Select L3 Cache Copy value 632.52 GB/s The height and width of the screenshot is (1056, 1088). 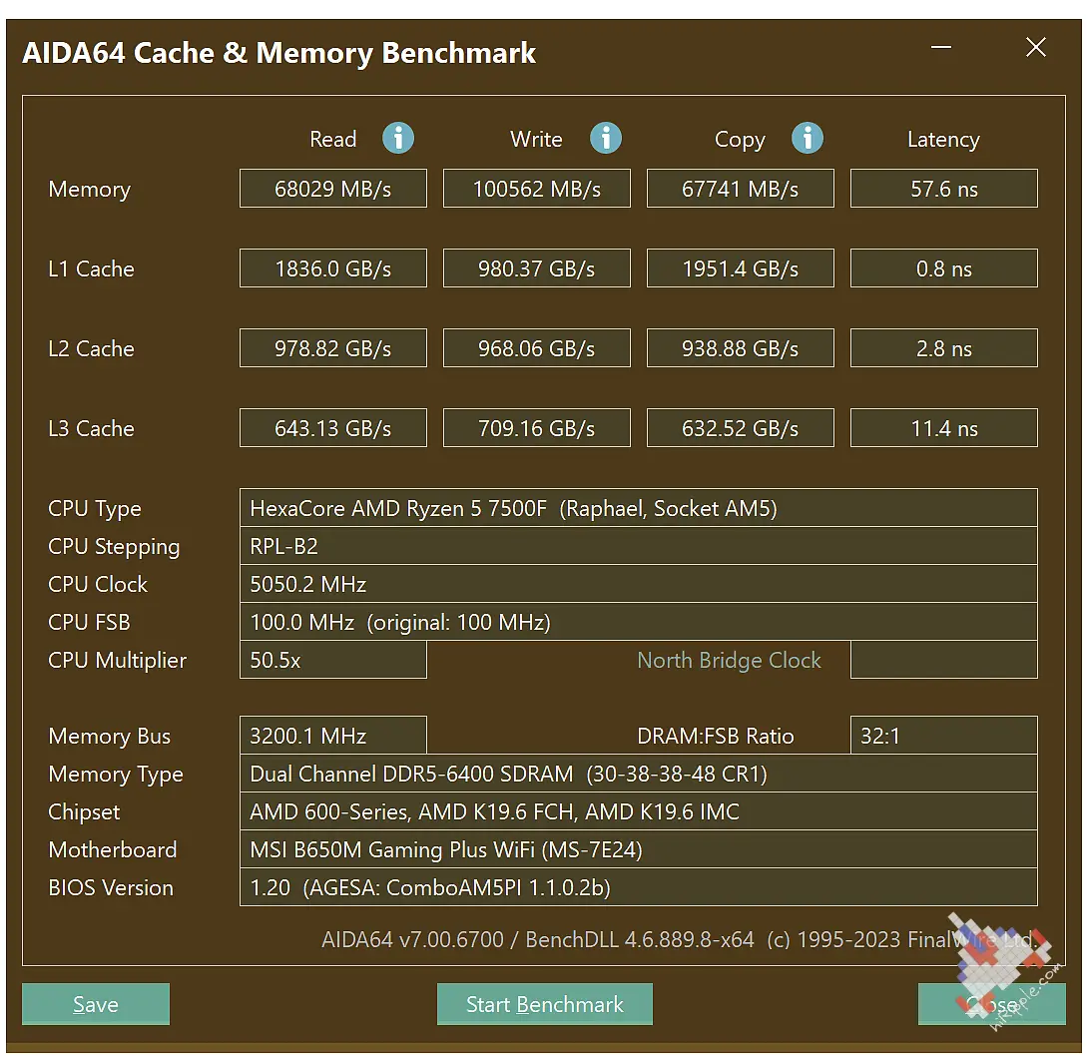pos(741,427)
